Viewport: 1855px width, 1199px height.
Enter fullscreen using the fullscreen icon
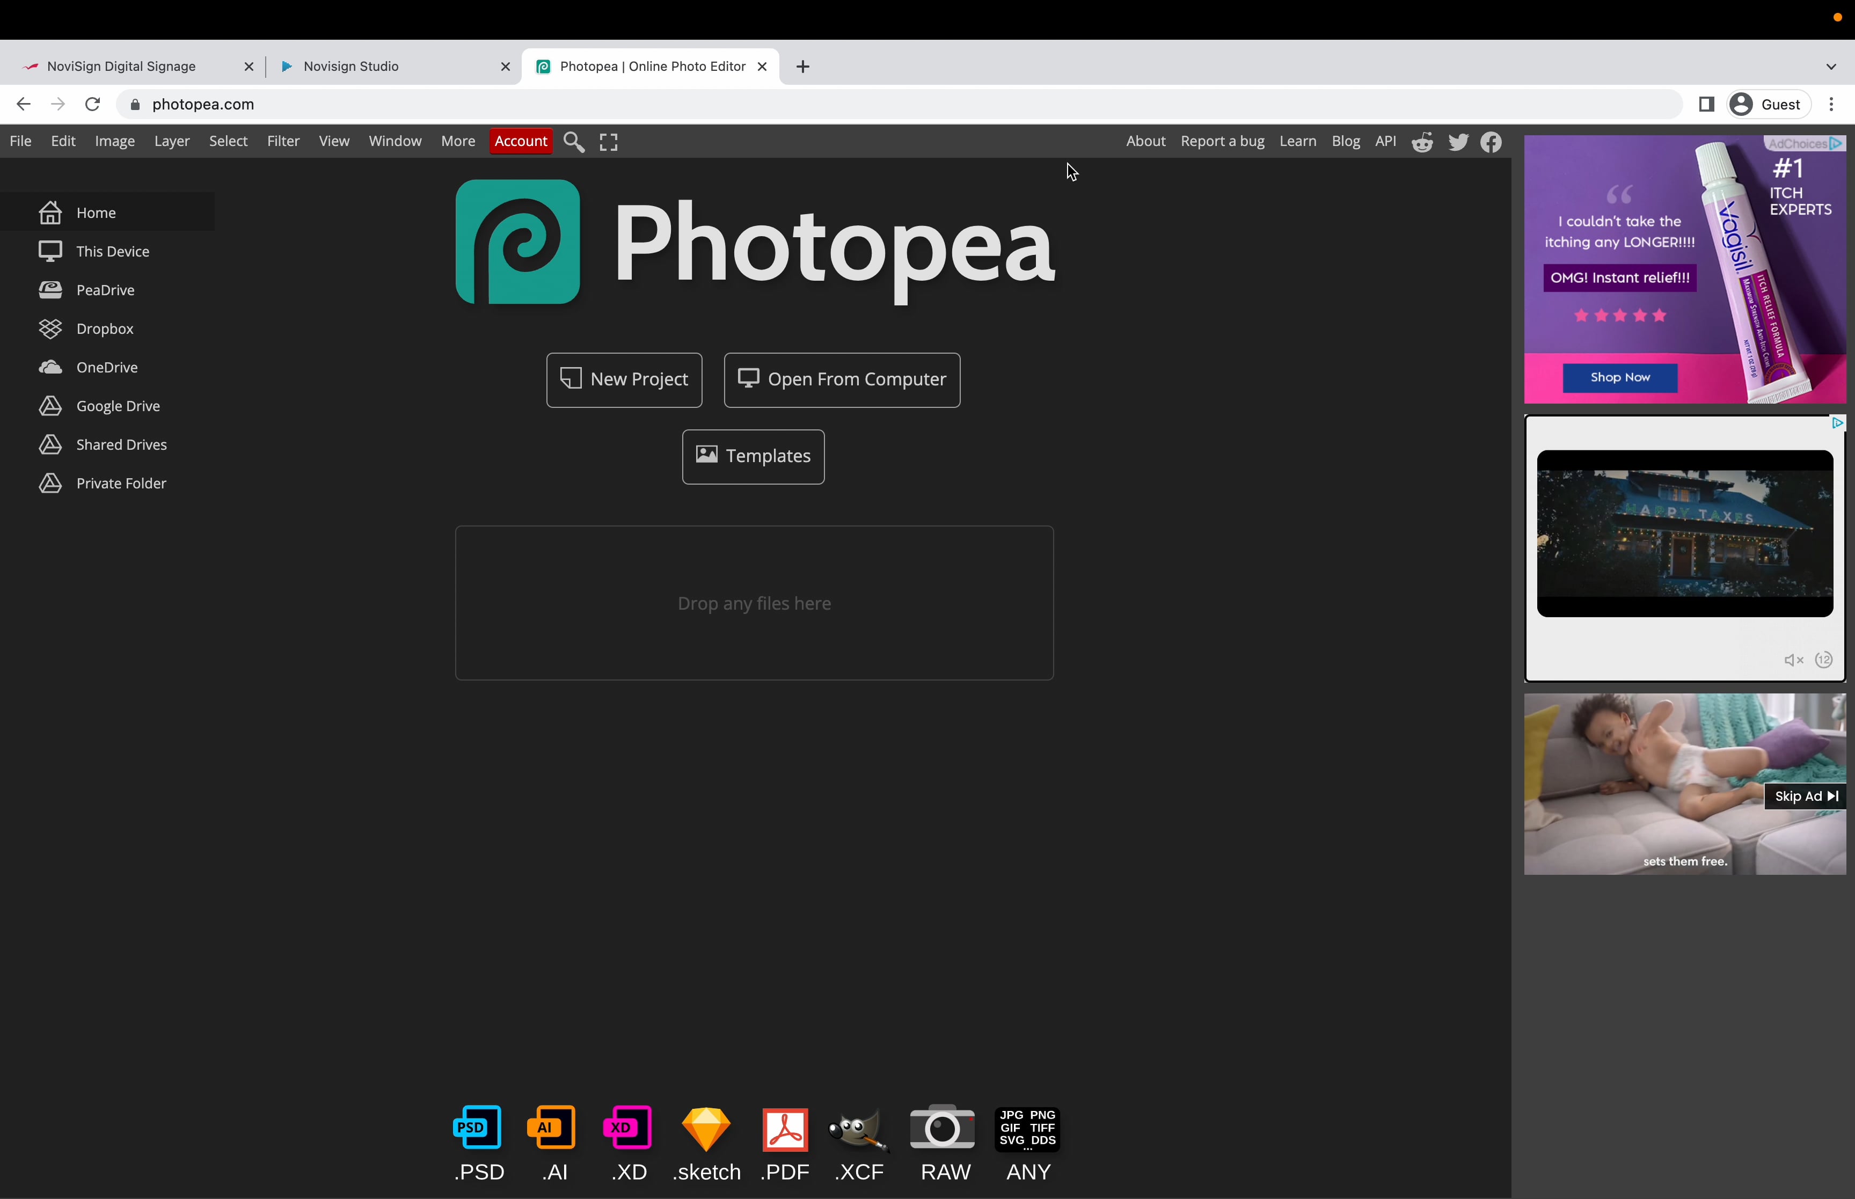click(608, 141)
